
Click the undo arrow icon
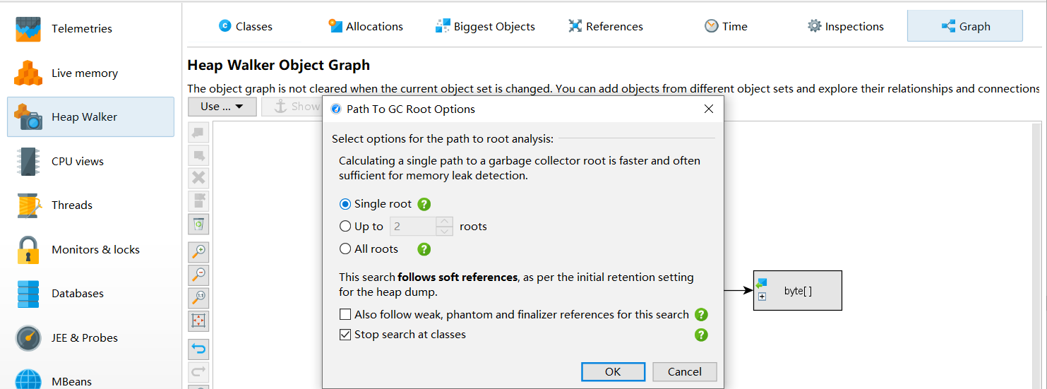199,349
